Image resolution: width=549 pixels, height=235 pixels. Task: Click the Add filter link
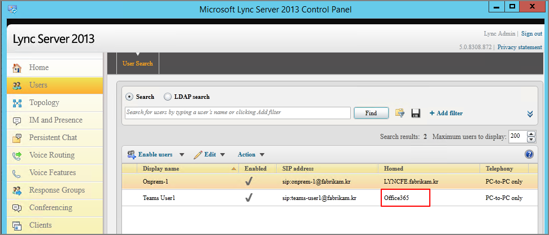(x=446, y=113)
